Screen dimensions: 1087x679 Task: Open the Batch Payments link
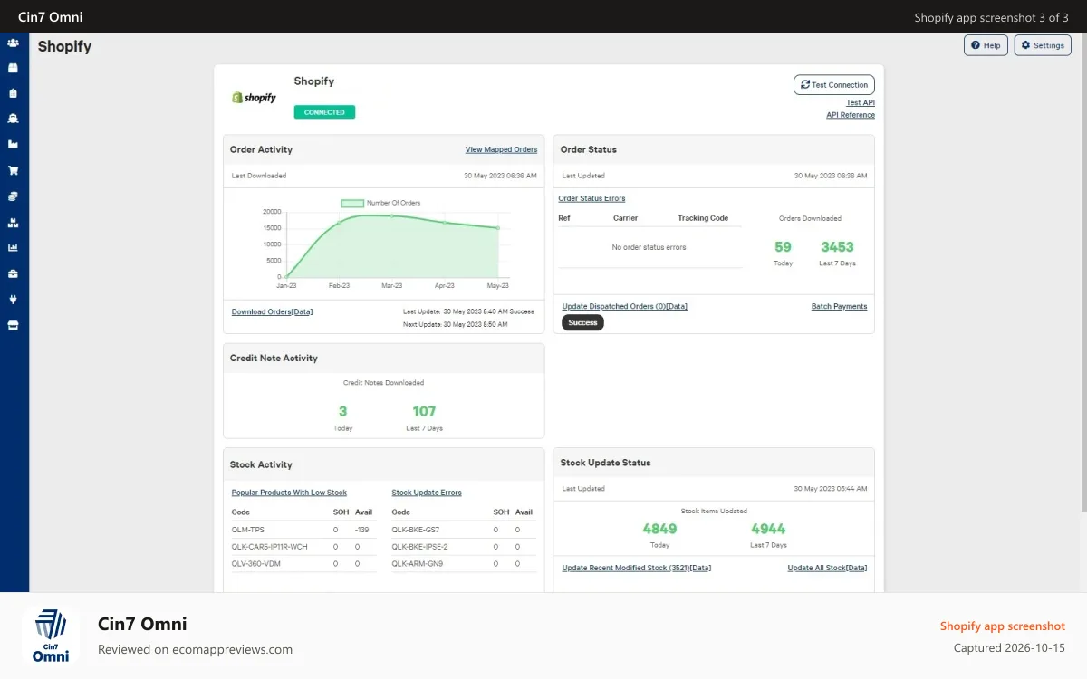pos(839,306)
